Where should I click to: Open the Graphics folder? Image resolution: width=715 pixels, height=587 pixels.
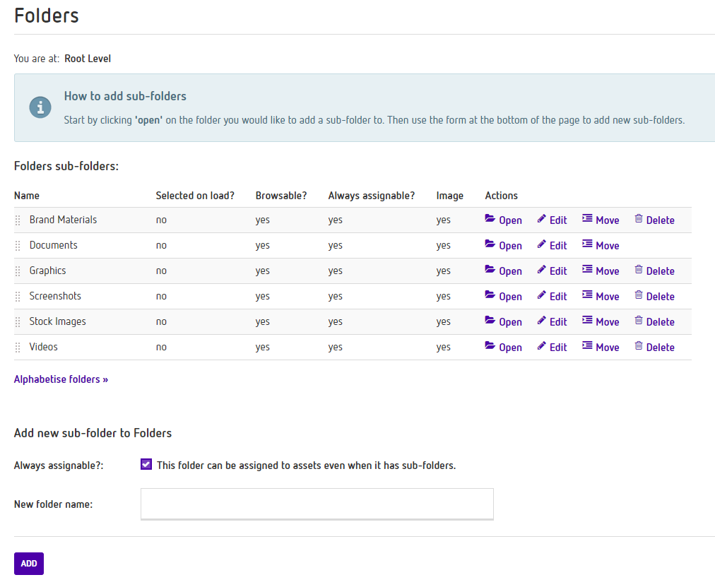pos(504,271)
